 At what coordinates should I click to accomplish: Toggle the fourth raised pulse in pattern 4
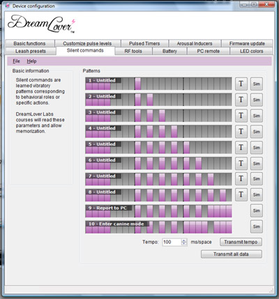tap(174, 132)
